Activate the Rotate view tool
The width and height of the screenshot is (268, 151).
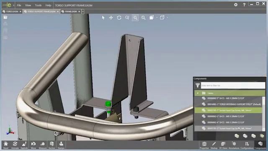point(119,18)
